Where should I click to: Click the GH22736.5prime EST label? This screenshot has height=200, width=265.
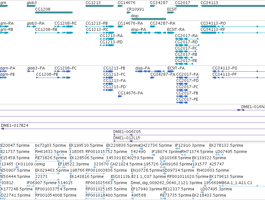click(x=156, y=145)
